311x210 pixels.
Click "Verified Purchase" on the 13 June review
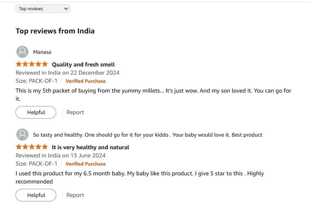[x=86, y=164]
